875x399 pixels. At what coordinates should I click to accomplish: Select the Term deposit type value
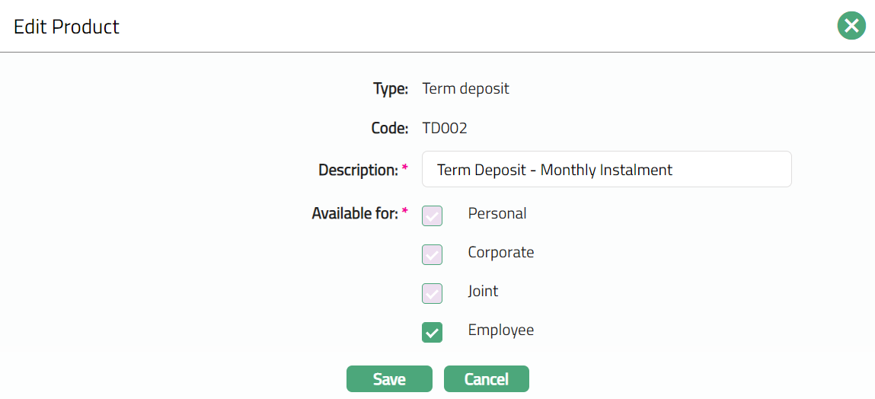coord(465,89)
